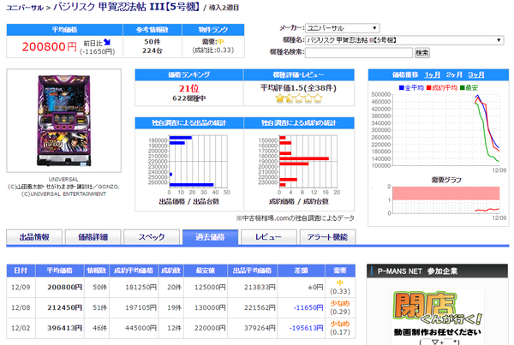Click the 出品平均価格 column header

pyautogui.click(x=253, y=271)
